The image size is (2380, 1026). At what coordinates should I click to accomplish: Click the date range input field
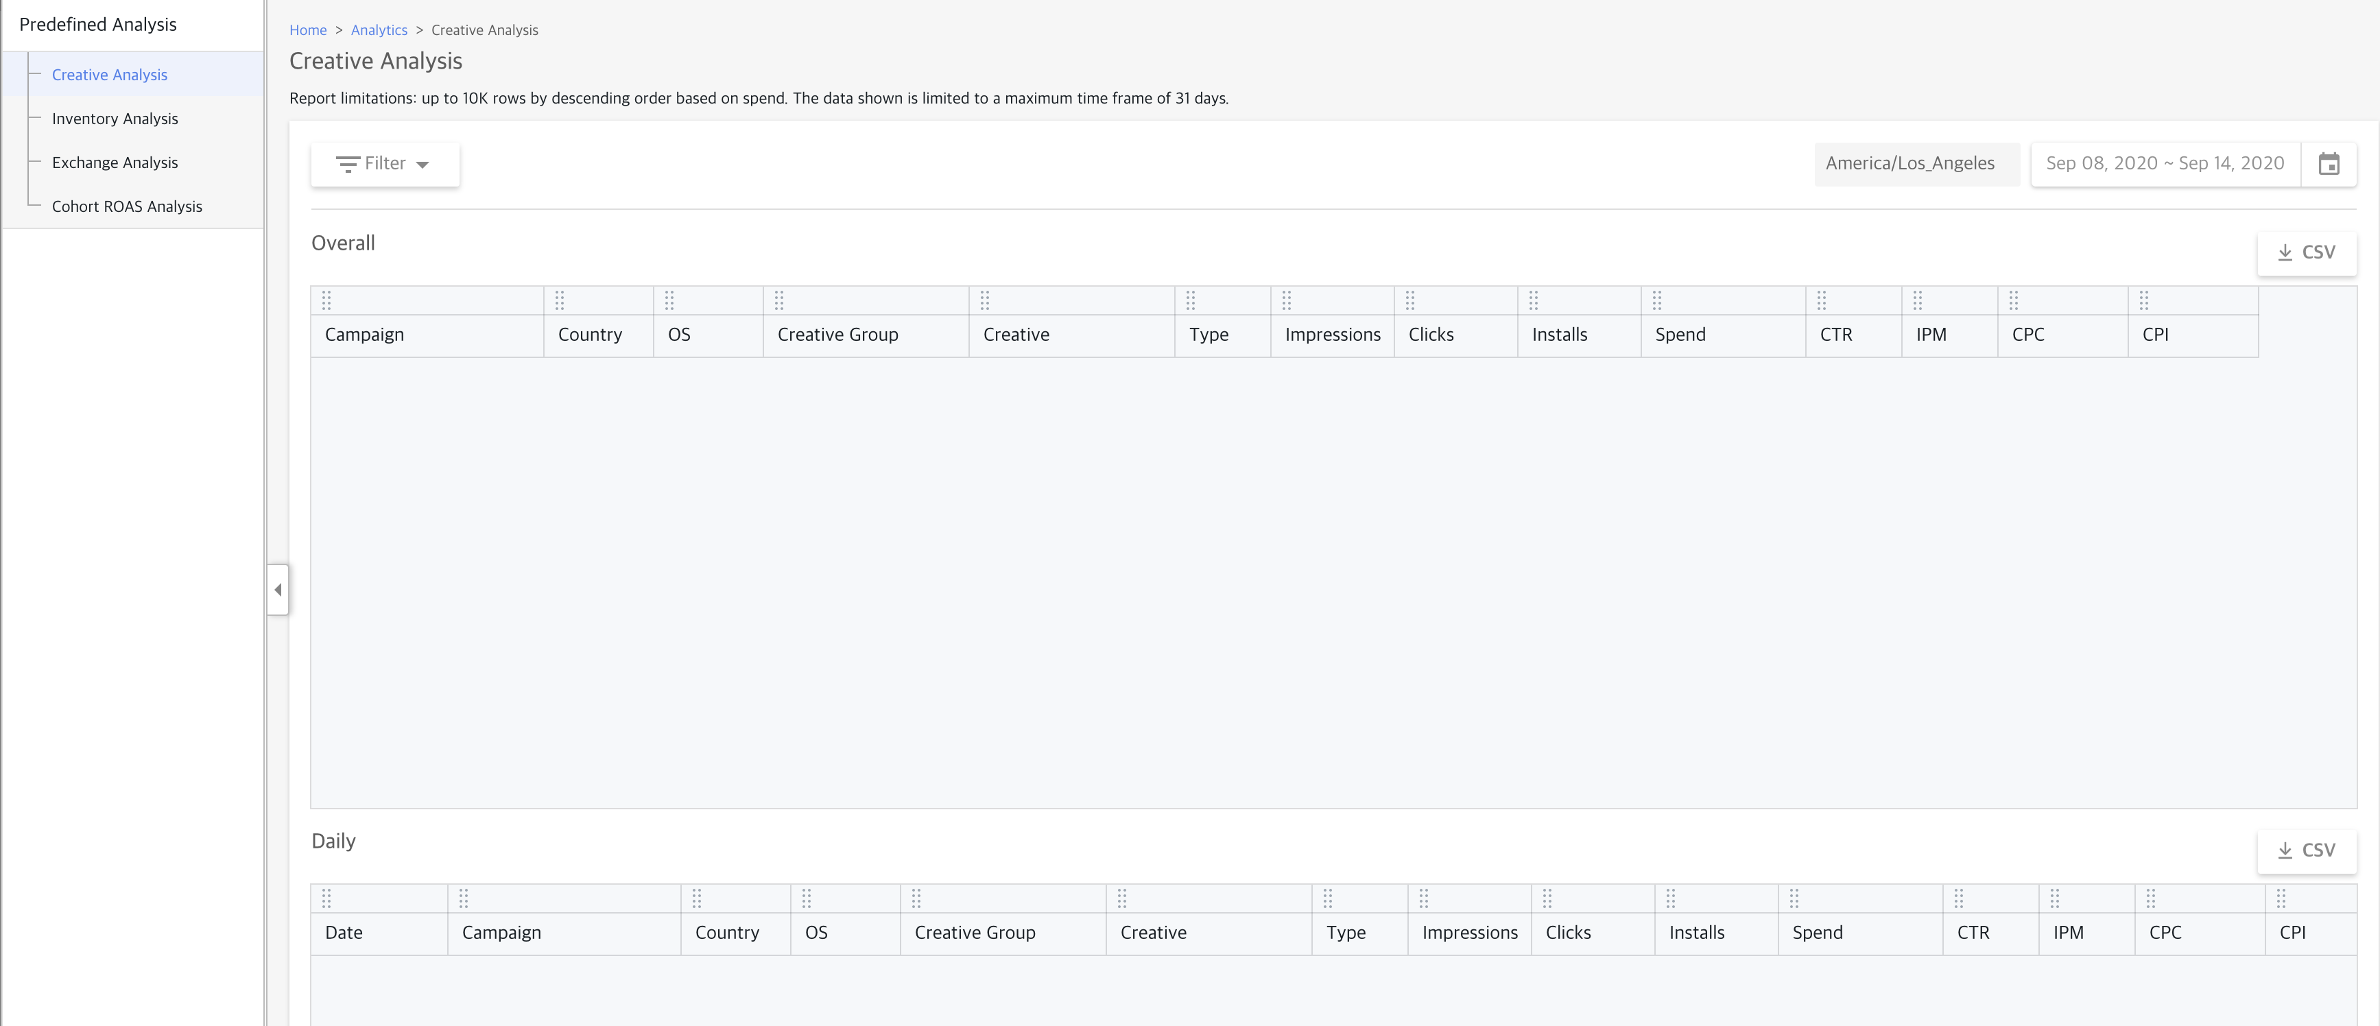pyautogui.click(x=2164, y=163)
